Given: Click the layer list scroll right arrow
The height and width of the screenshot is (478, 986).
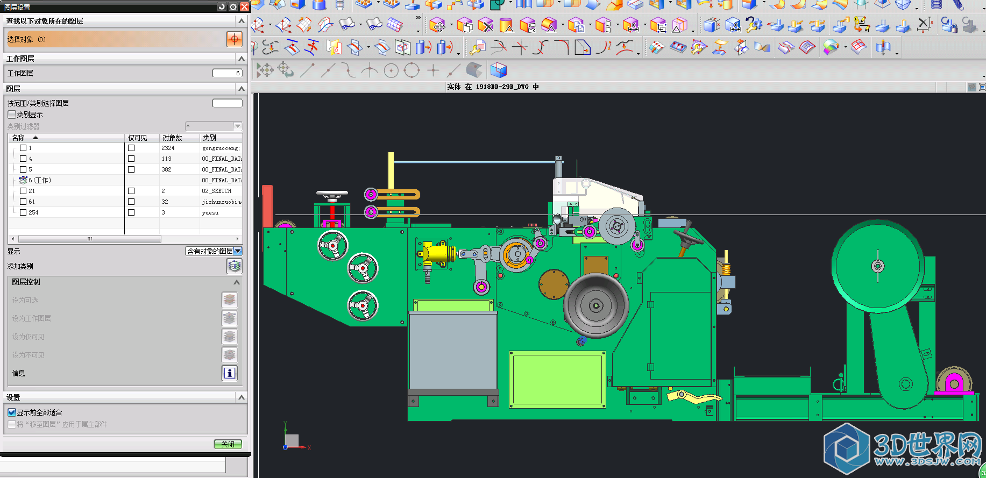Looking at the screenshot, I should (237, 239).
